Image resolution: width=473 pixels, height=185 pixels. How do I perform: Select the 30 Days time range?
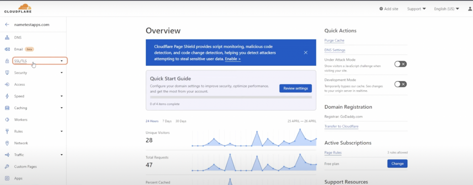click(x=181, y=121)
